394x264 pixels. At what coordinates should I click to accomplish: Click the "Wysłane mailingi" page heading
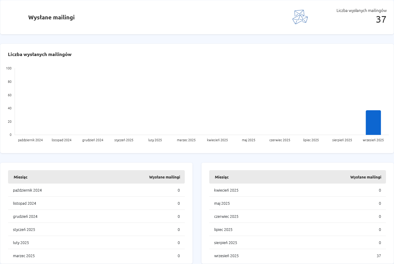point(51,18)
